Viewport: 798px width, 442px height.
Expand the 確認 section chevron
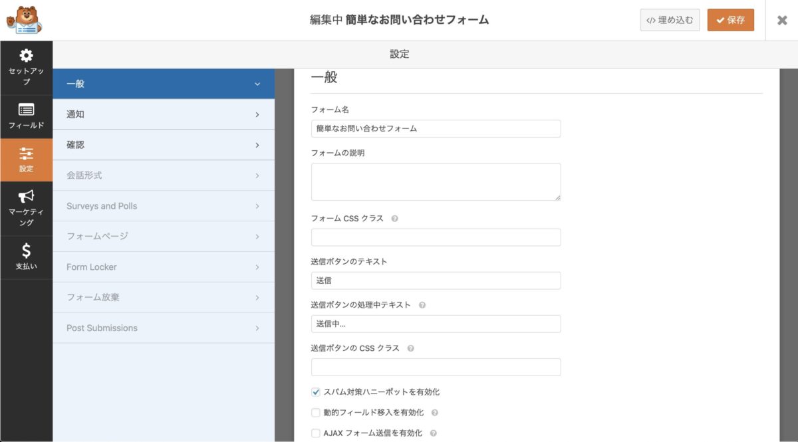click(x=257, y=146)
